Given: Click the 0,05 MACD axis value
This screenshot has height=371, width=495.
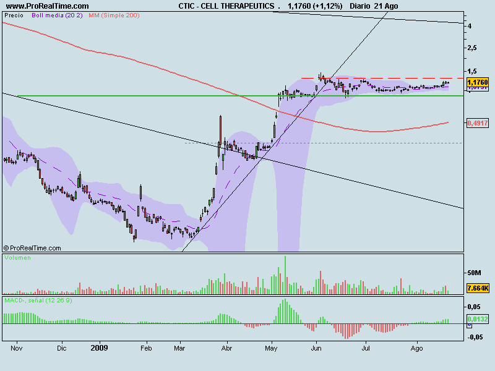Looking at the screenshot, I should pos(474,307).
